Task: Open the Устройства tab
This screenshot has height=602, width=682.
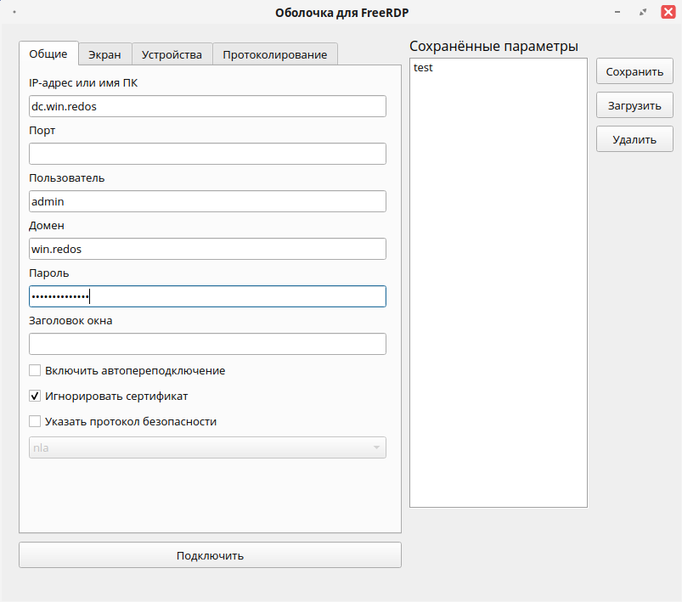Action: click(172, 54)
